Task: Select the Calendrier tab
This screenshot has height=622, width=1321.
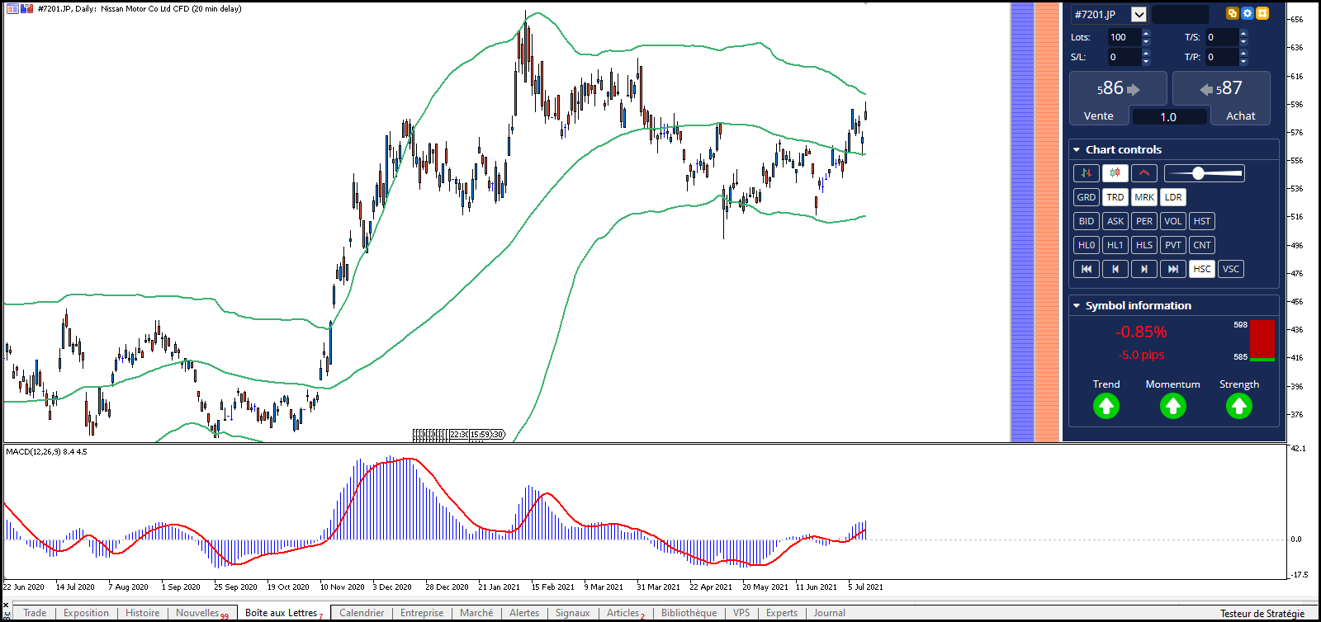Action: (x=362, y=613)
